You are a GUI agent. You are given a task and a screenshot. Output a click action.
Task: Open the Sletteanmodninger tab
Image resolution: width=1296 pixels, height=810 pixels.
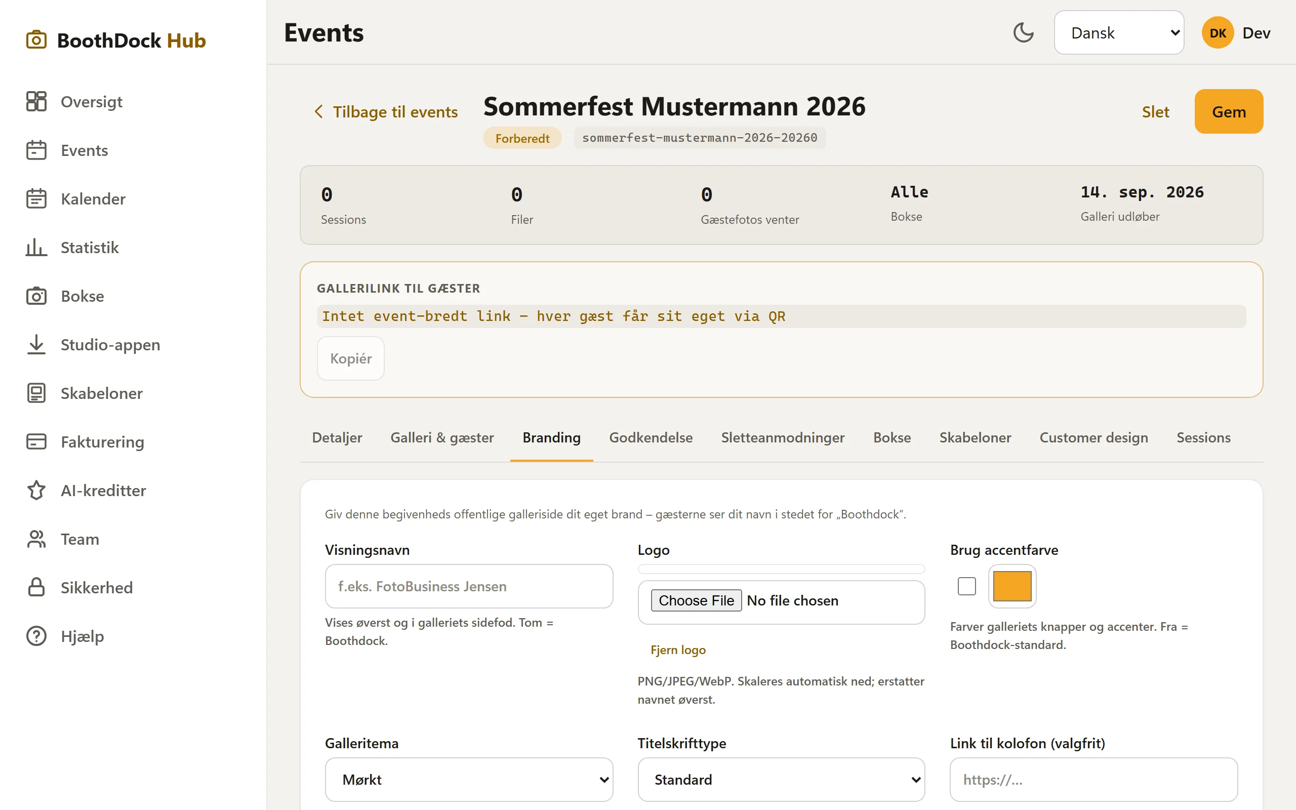(783, 438)
